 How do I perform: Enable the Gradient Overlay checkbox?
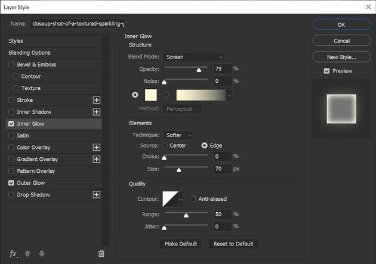tap(11, 159)
